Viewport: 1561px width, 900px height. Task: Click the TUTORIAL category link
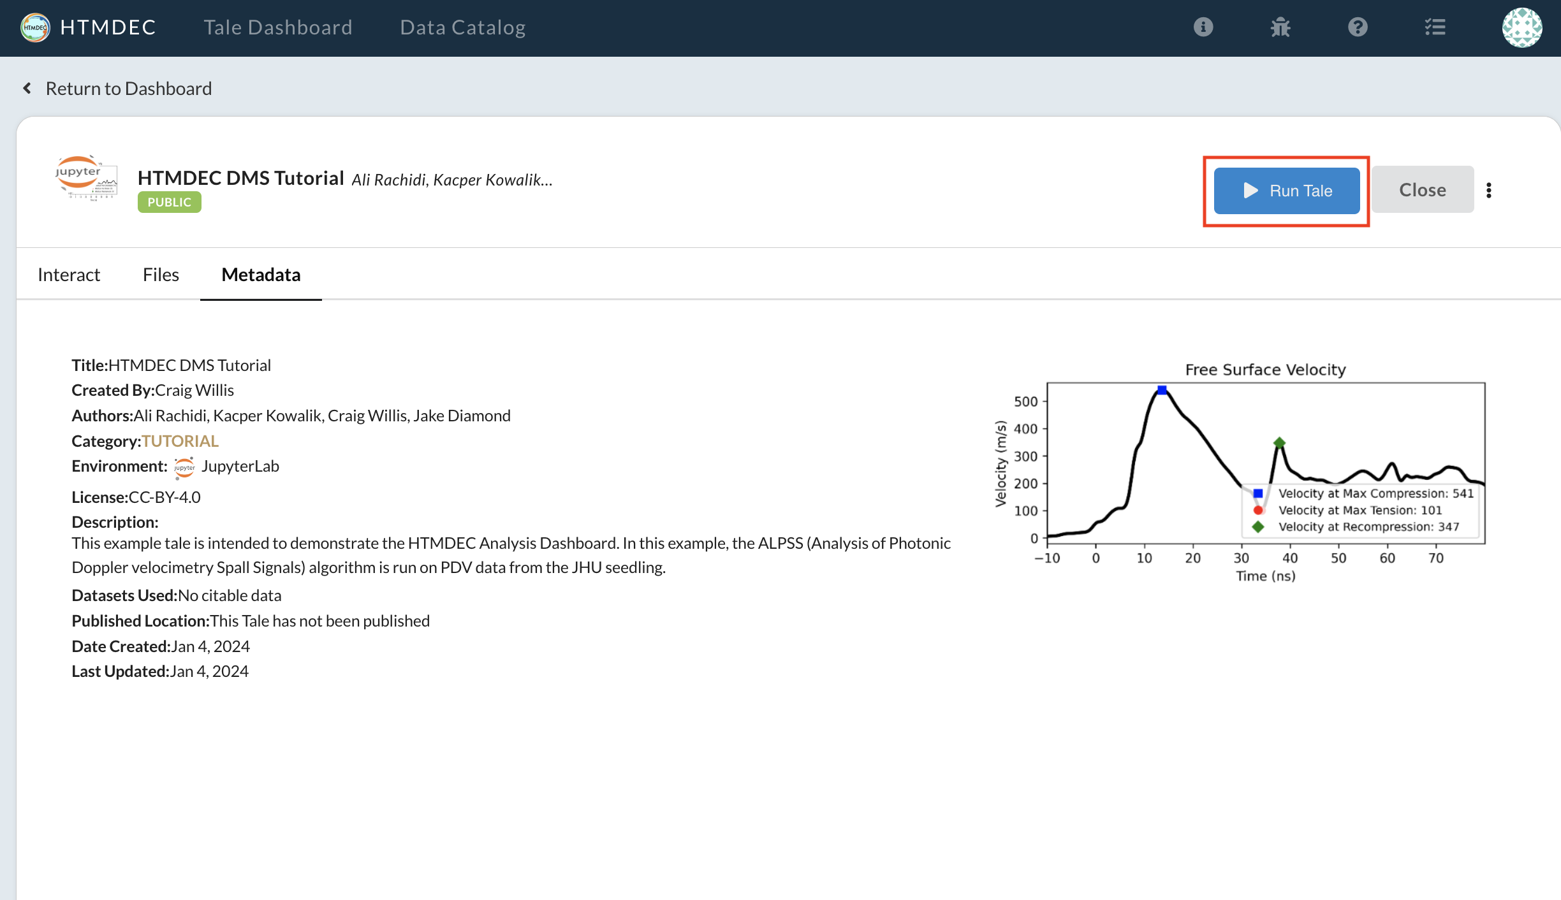pos(180,441)
